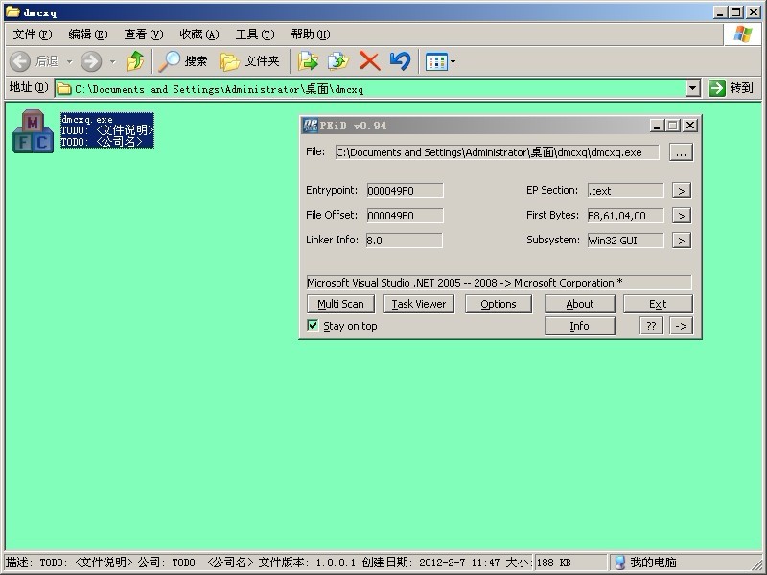
Task: Close the PEiD window
Action: click(689, 126)
